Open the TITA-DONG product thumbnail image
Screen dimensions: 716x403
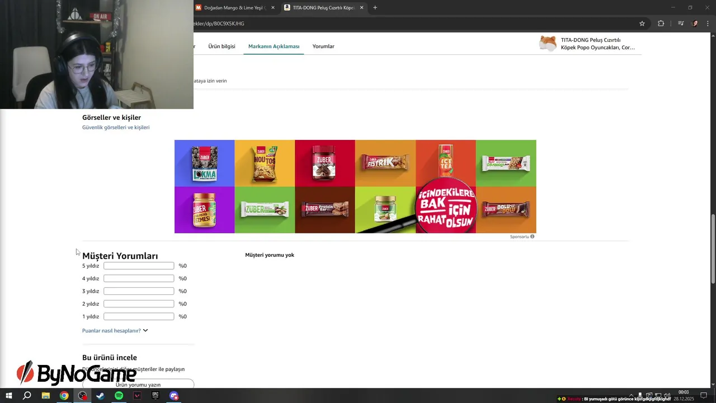[548, 44]
